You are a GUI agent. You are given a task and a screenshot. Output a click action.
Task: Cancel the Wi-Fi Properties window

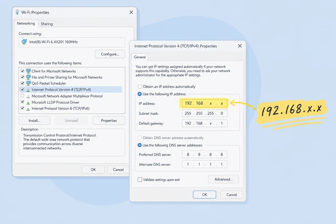[118, 169]
